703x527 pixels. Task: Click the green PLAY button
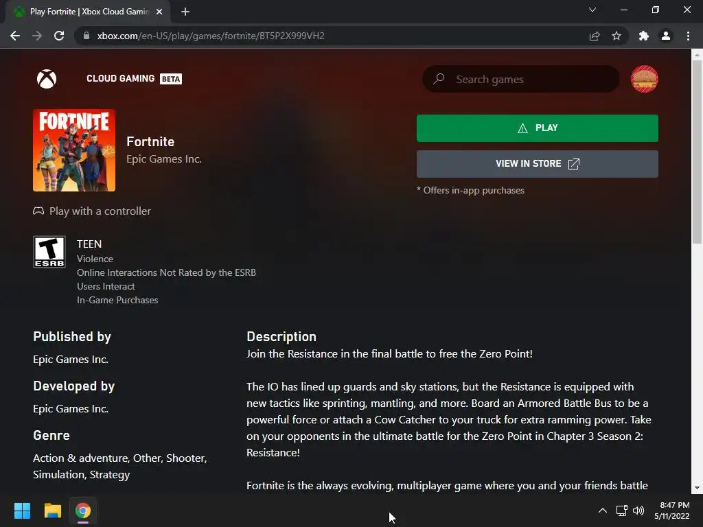[537, 128]
